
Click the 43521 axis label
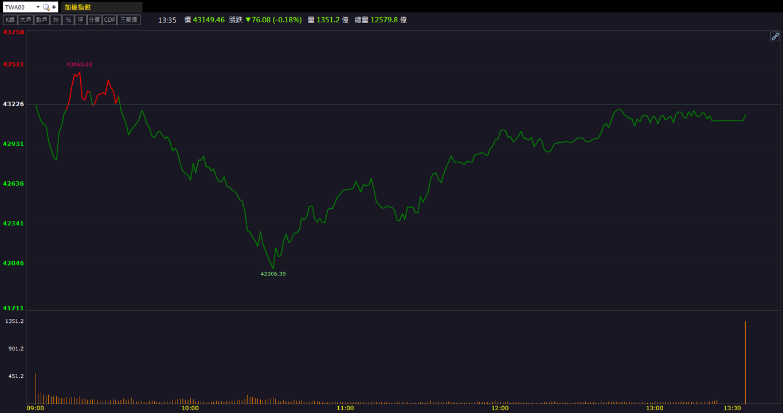14,64
